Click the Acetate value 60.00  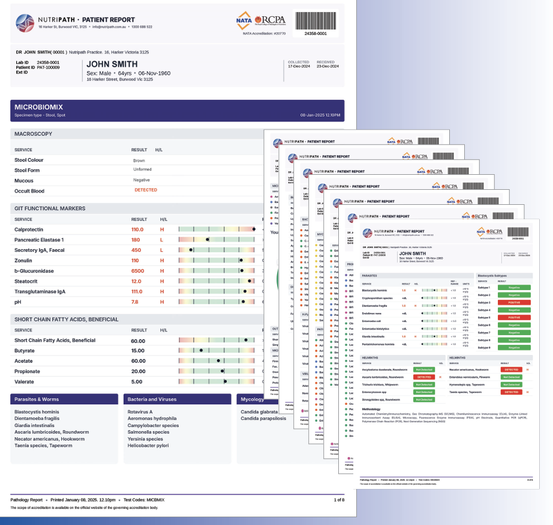point(138,361)
